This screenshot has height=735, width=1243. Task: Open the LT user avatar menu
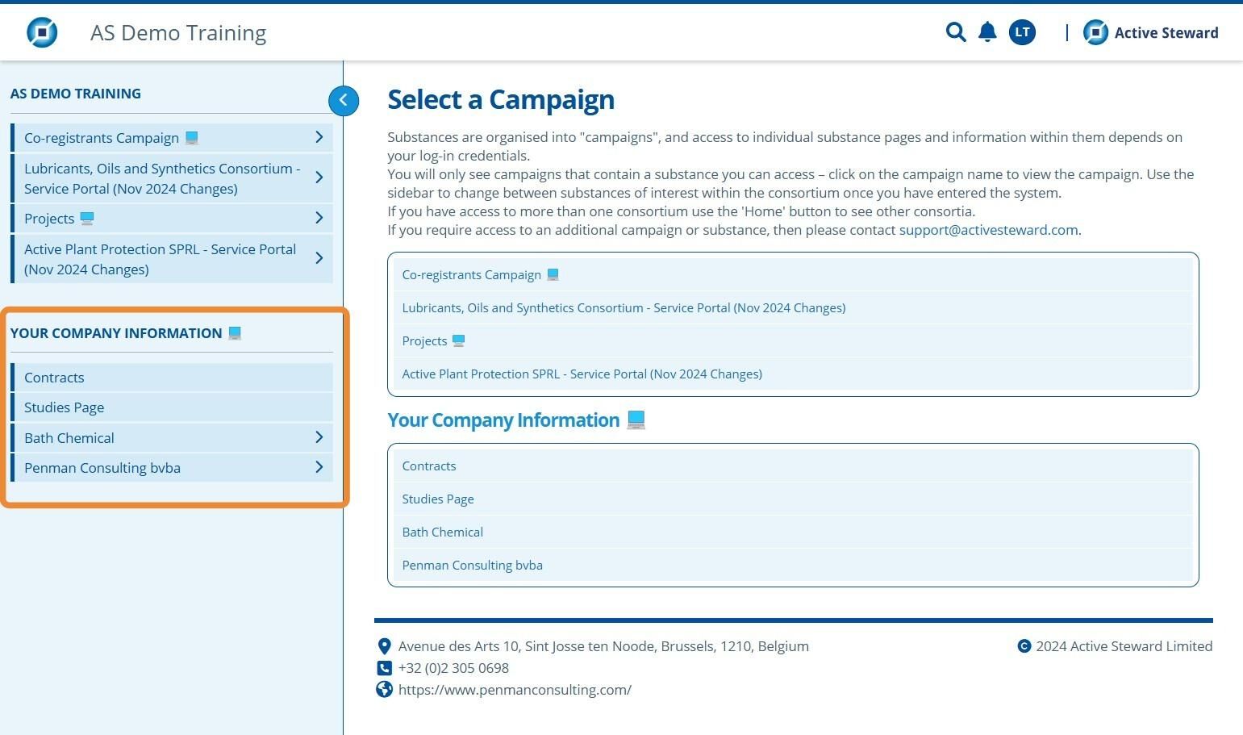click(x=1022, y=32)
